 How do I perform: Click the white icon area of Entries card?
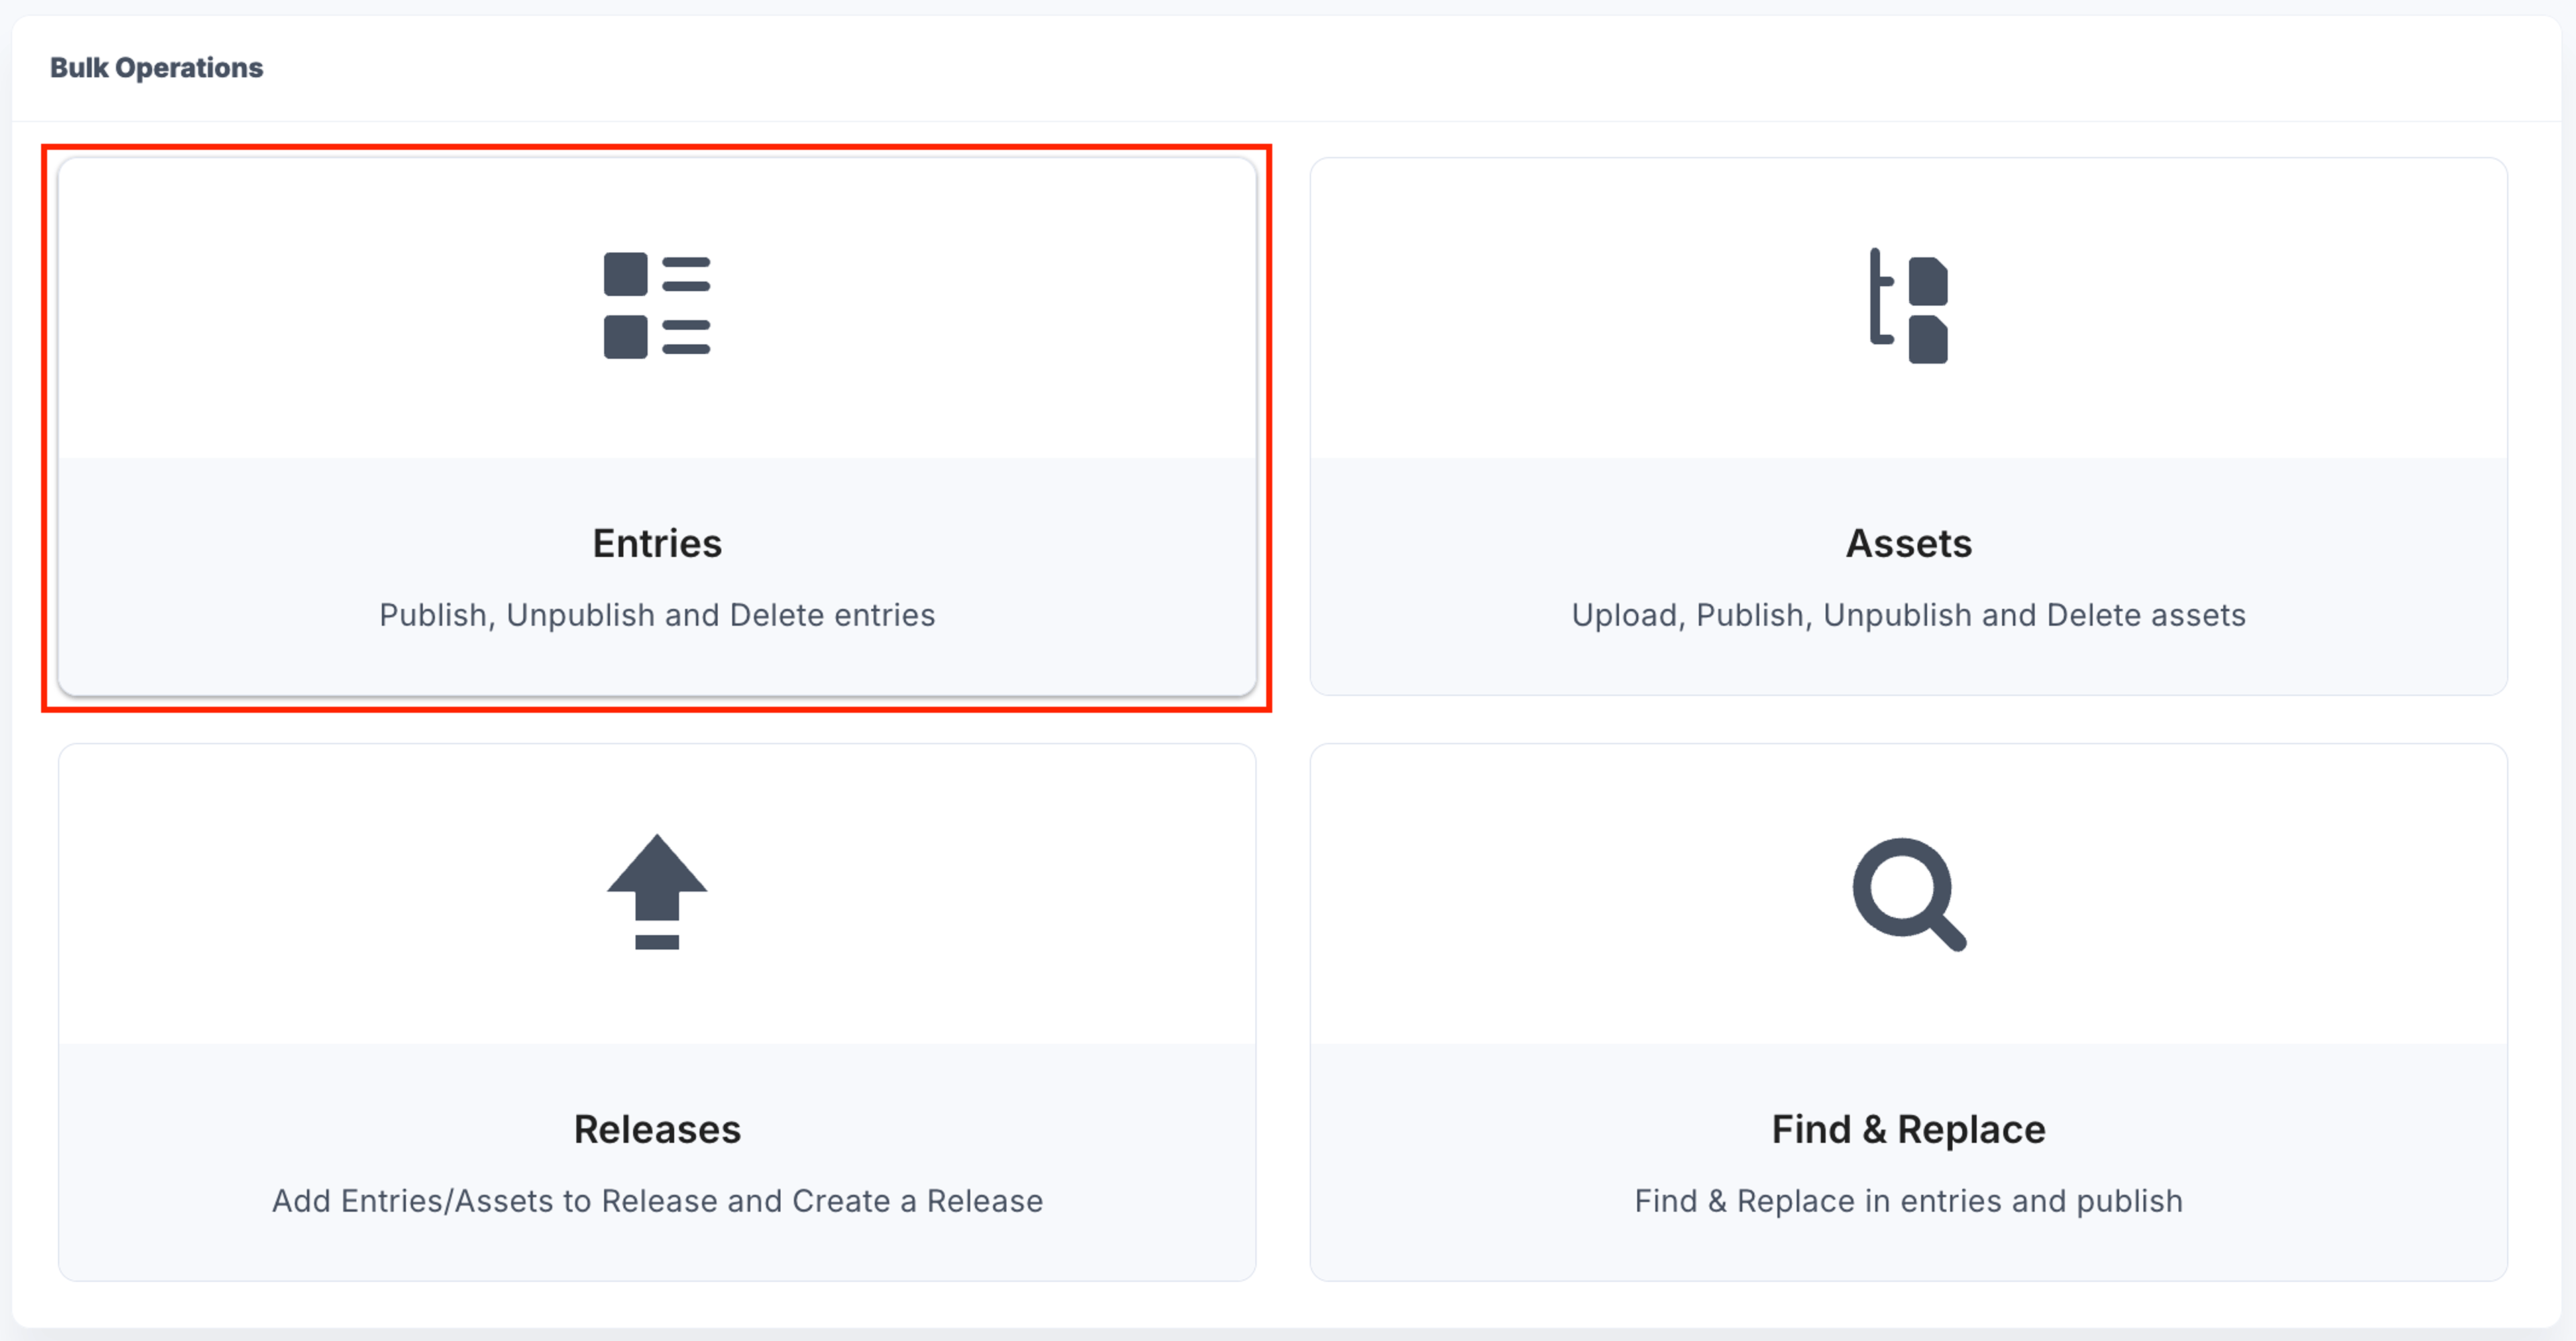pos(657,308)
